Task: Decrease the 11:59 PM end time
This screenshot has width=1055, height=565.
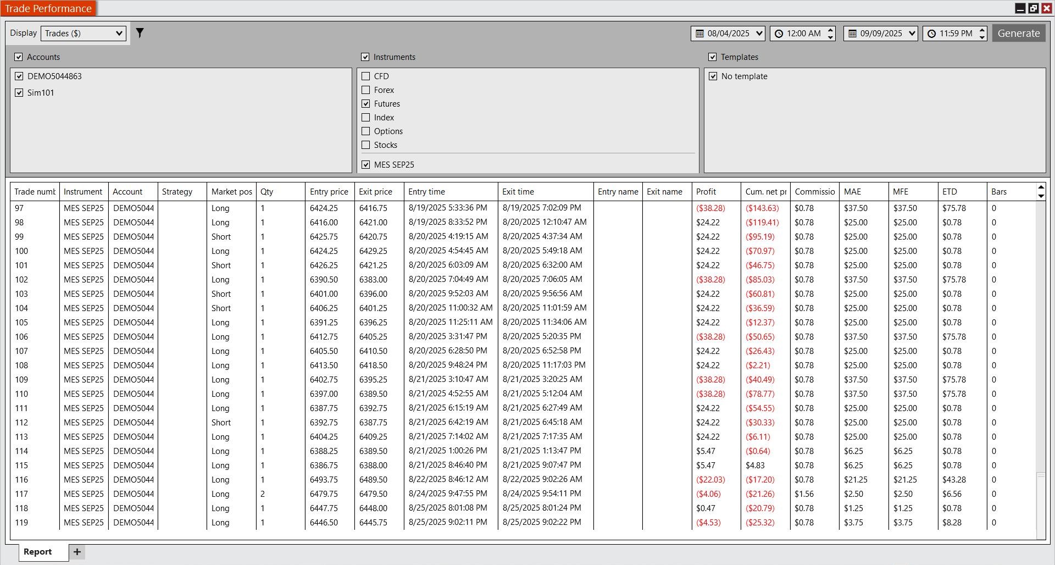Action: click(982, 37)
